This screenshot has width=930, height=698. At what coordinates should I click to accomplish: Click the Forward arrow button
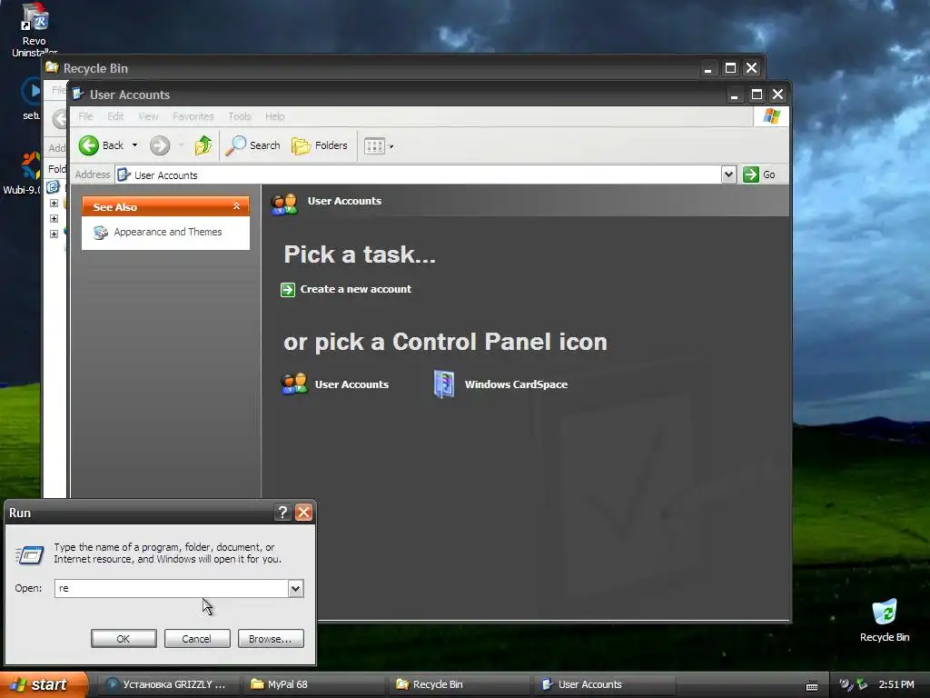pos(160,145)
